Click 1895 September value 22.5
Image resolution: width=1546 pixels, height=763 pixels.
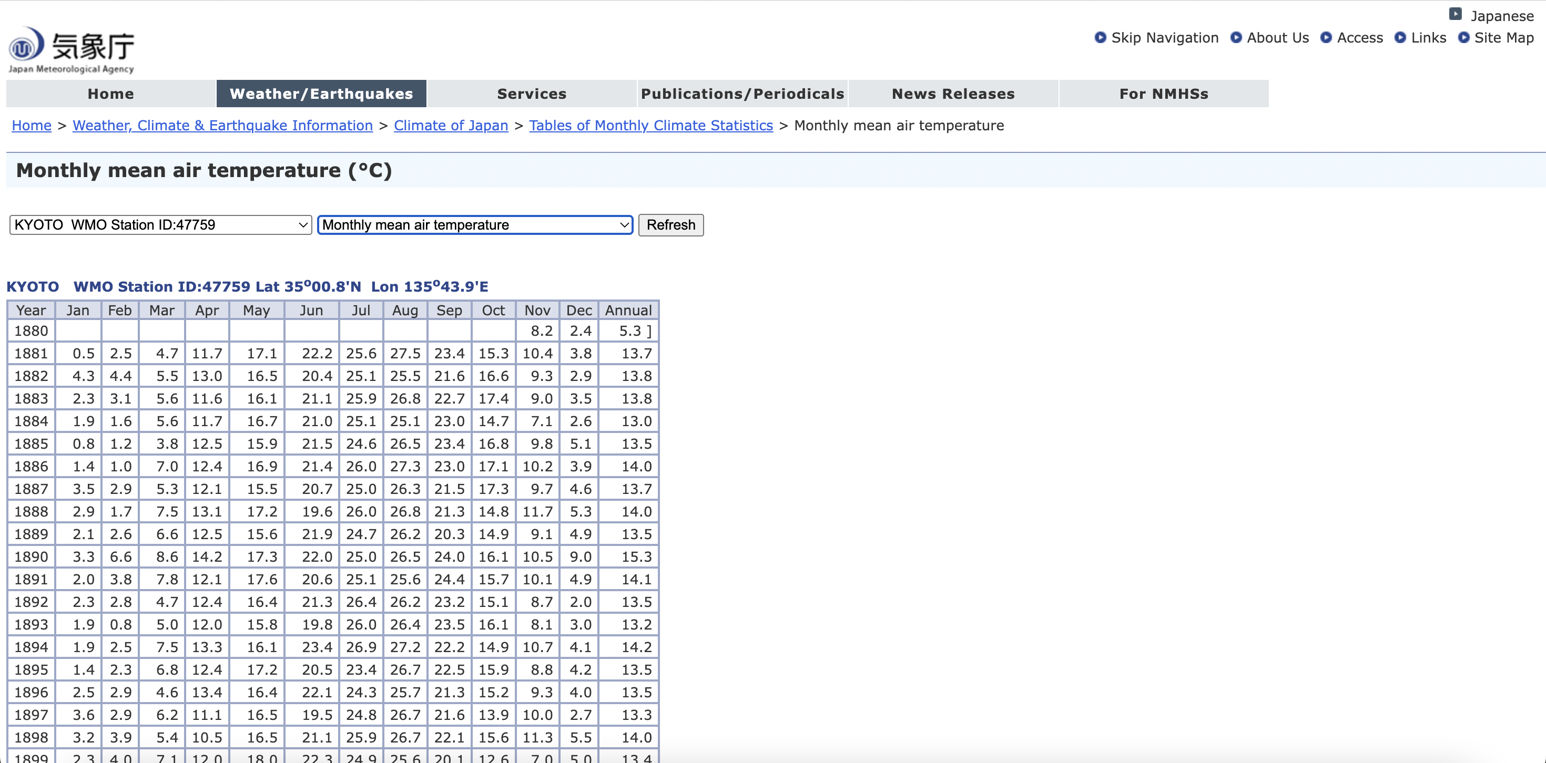pos(450,669)
